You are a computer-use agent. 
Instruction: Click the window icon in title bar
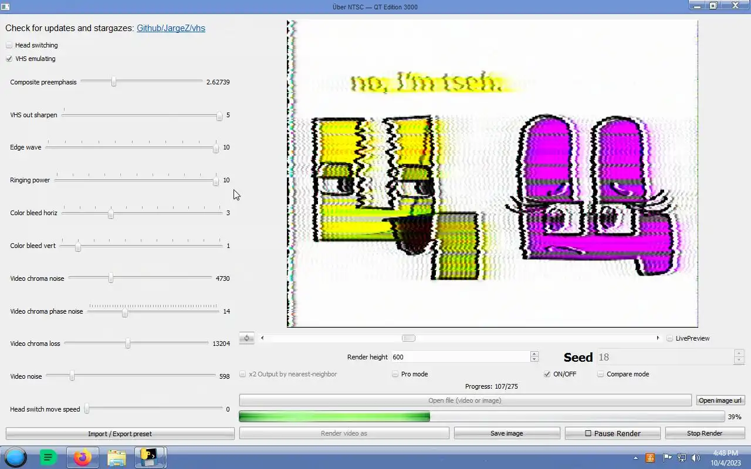pos(5,7)
